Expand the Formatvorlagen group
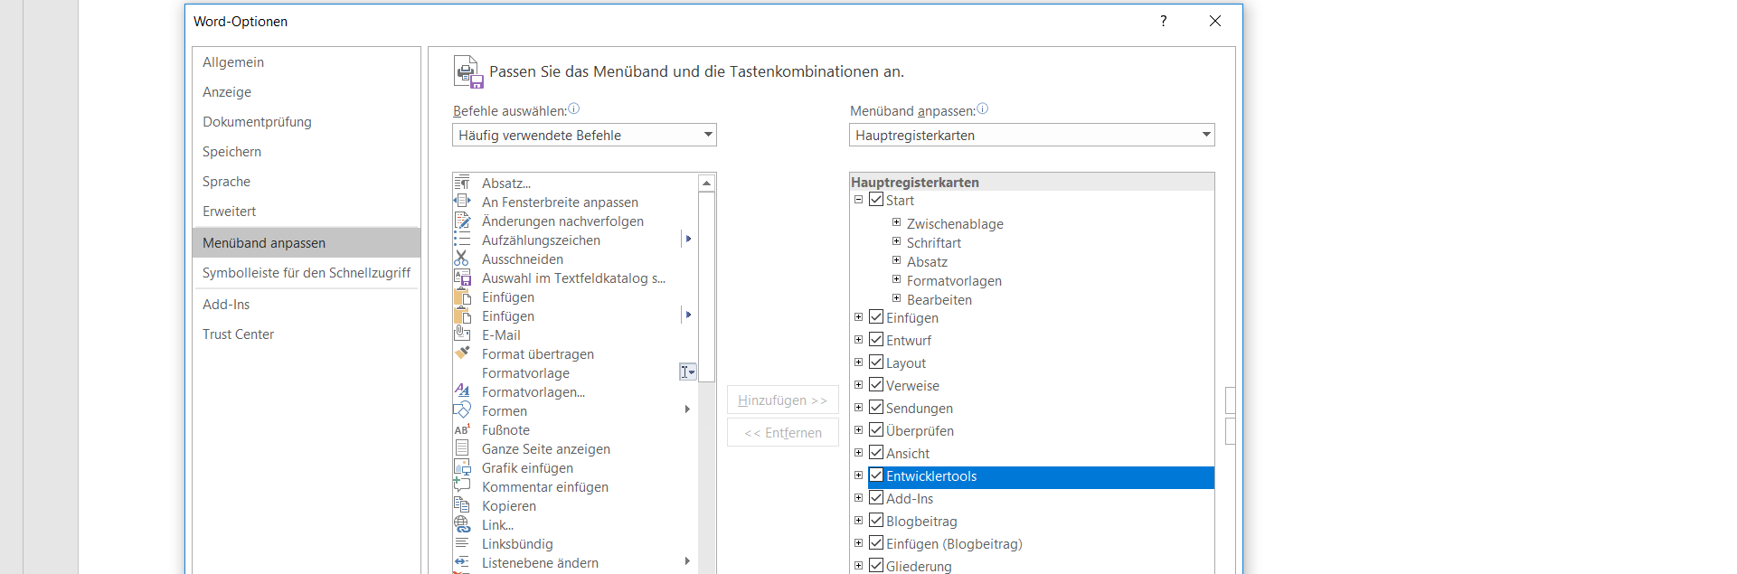 [x=896, y=279]
